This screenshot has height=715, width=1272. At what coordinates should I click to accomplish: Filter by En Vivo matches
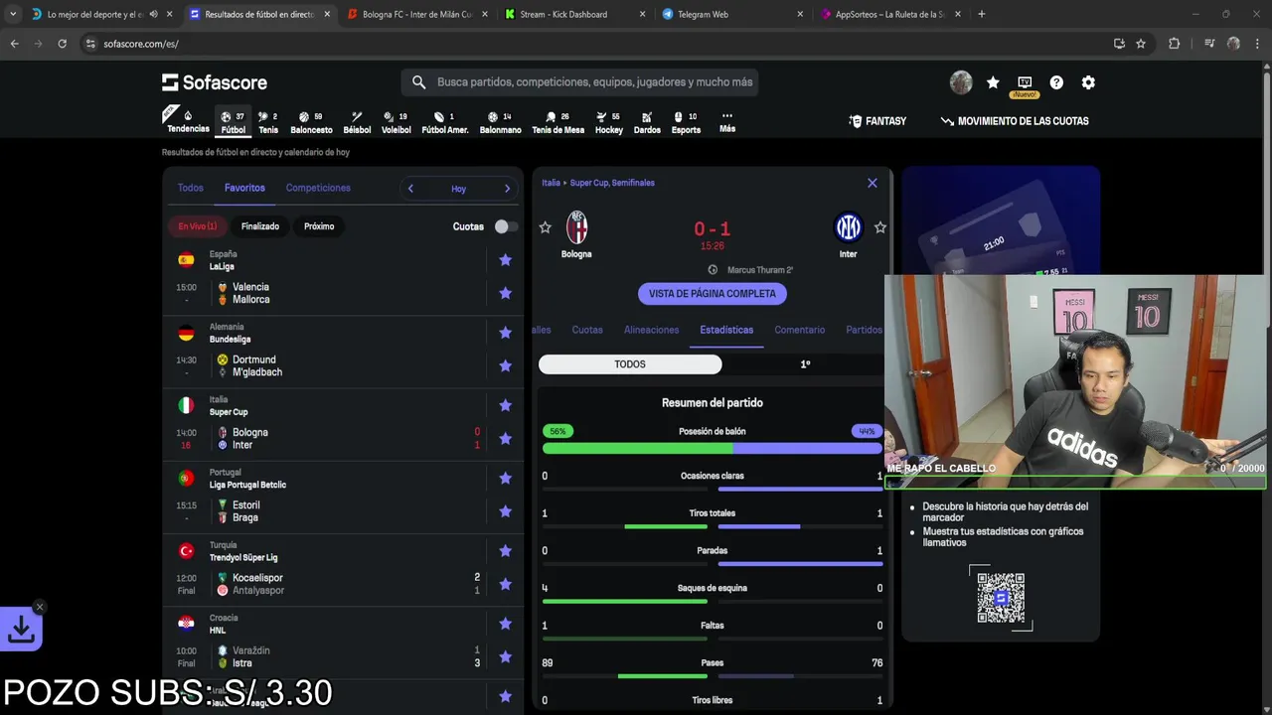click(197, 226)
